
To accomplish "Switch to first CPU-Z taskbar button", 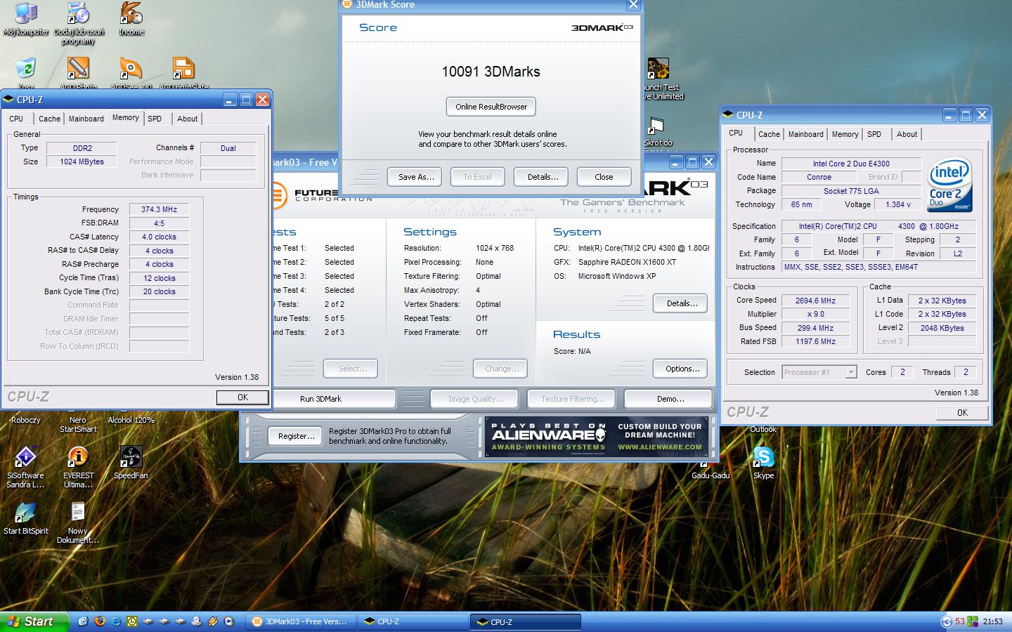I will (413, 621).
